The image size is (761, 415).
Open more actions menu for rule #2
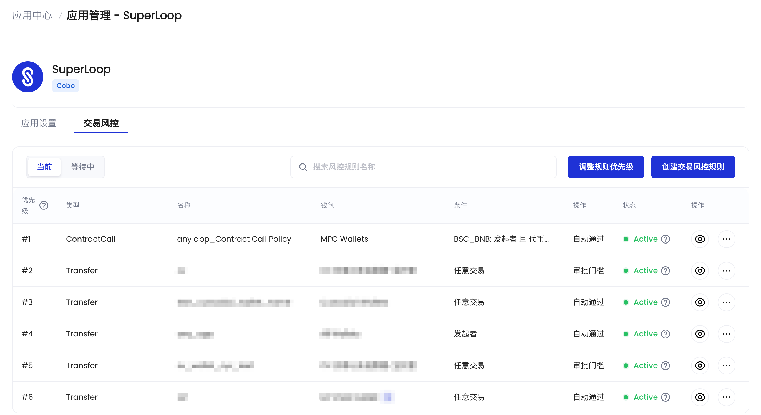(x=726, y=270)
